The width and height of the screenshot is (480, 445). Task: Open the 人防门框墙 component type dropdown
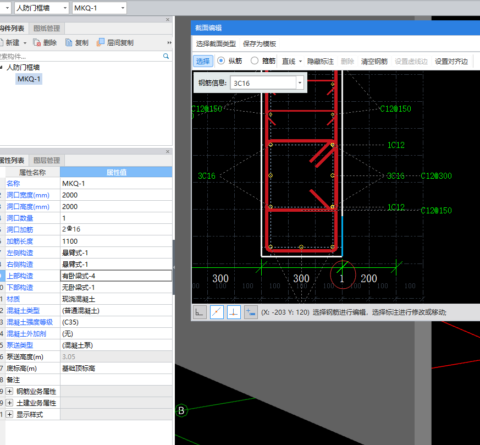coord(65,8)
